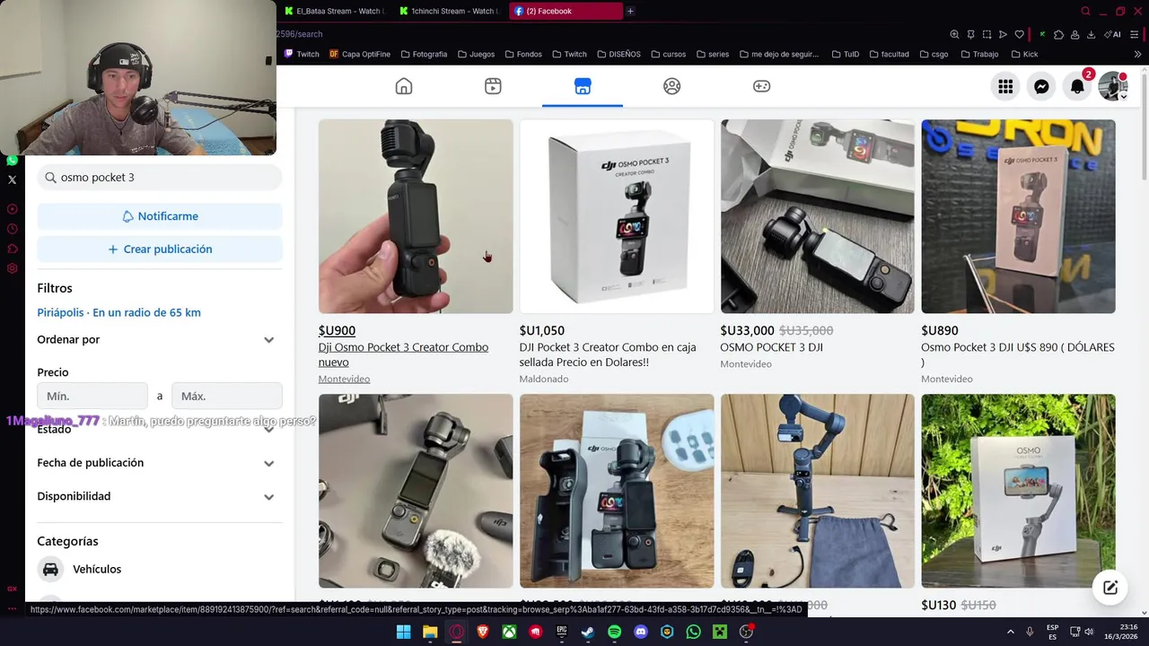Click the browser address bar
Viewport: 1149px width, 646px height.
tap(610, 34)
